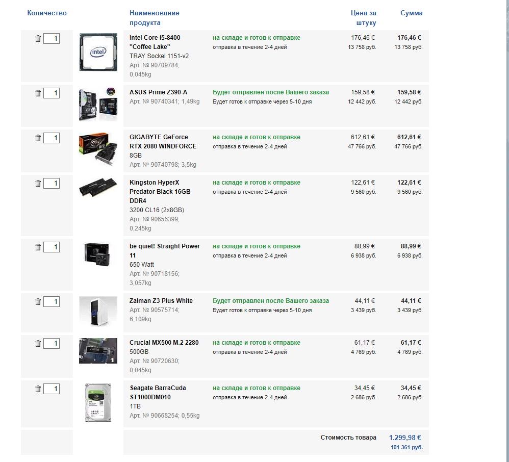
Task: Open GIGABYTE GeForce RTX 2080 WINDFORCE link
Action: pos(163,142)
